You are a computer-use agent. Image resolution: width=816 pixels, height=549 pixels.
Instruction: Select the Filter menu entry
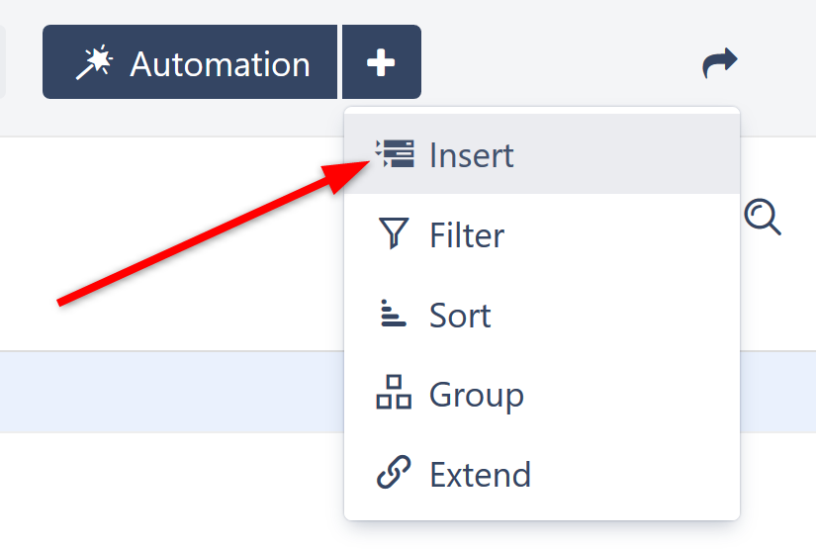click(467, 235)
